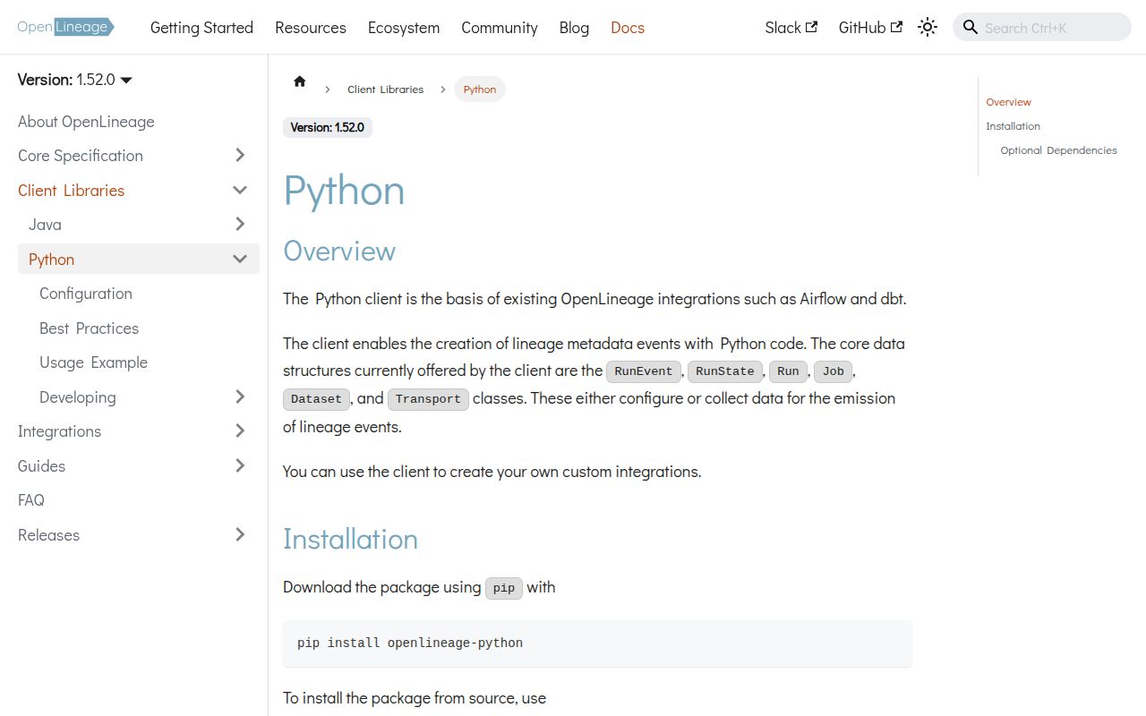Jump to Installation in table of contents
This screenshot has height=716, width=1146.
1013,126
